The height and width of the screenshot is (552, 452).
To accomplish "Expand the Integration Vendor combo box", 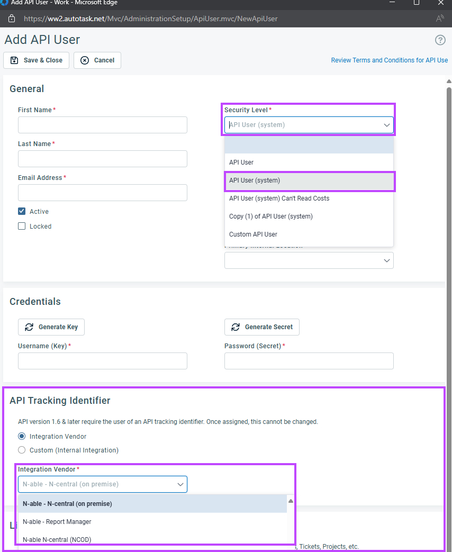I will [x=180, y=484].
